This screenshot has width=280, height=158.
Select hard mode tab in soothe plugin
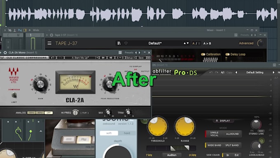127,133
